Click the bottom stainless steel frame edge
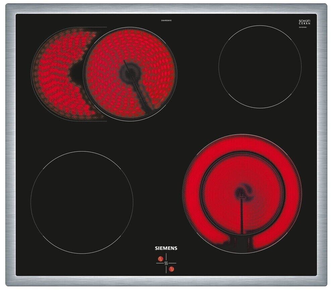Image resolution: width=331 pixels, height=290 pixels. coord(166,281)
